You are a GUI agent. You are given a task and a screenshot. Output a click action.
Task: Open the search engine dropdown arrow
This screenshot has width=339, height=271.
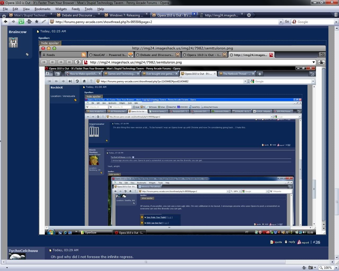click(336, 22)
